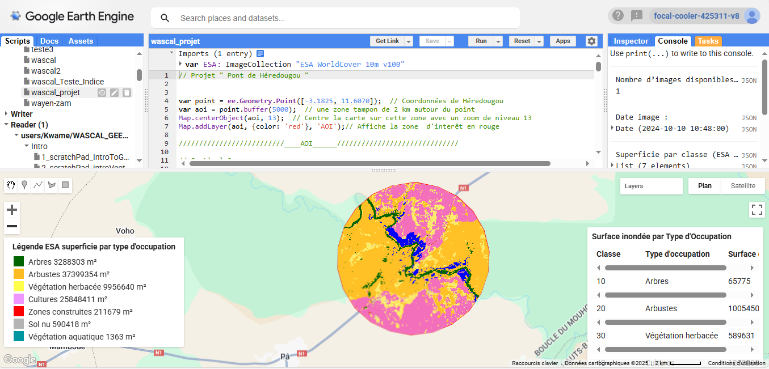
Task: Collapse the Intro folder
Action: pyautogui.click(x=27, y=146)
